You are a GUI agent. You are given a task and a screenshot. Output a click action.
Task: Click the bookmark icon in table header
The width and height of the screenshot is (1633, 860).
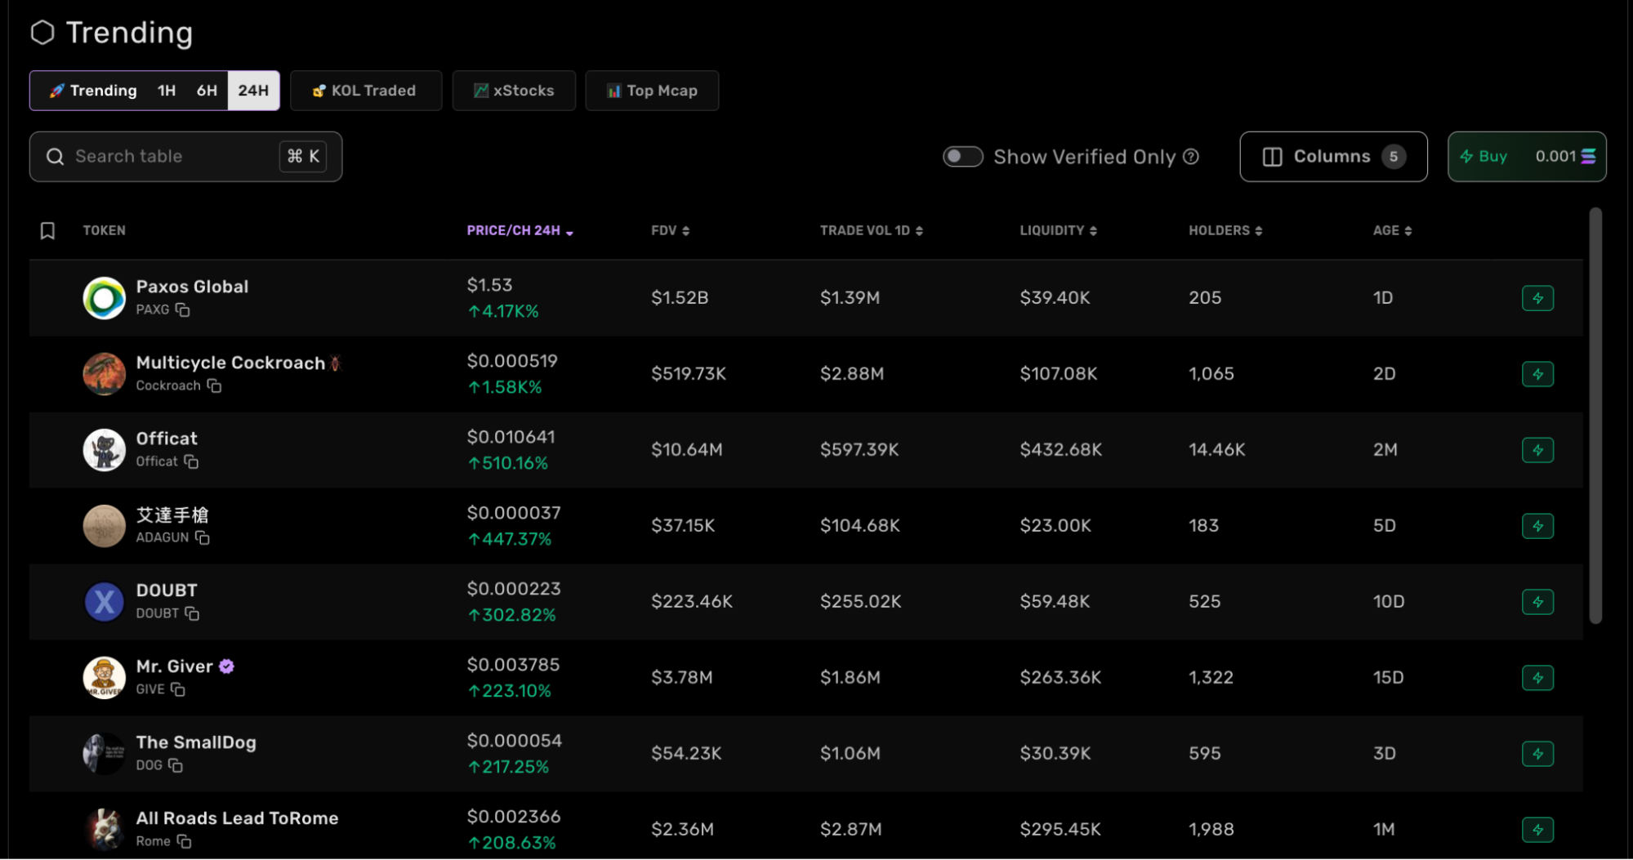(x=47, y=231)
